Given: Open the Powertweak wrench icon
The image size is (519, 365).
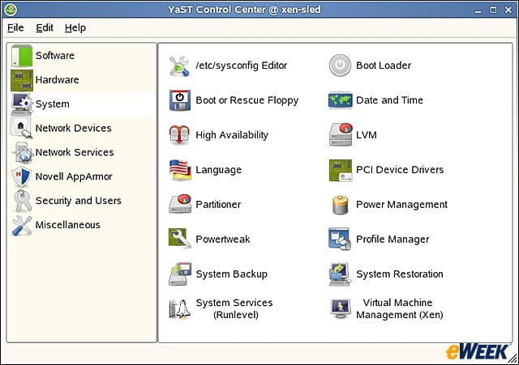Looking at the screenshot, I should point(180,238).
